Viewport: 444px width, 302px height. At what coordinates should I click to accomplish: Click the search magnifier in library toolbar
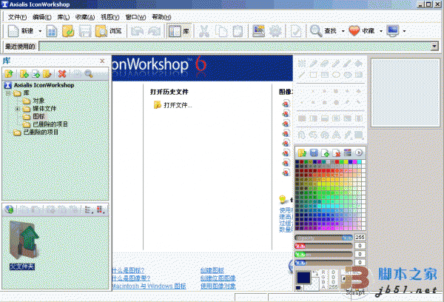[89, 74]
